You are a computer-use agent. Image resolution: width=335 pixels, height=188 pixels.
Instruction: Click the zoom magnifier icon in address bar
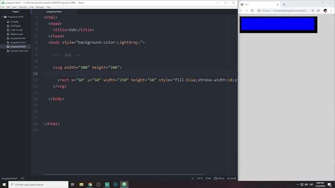[313, 10]
